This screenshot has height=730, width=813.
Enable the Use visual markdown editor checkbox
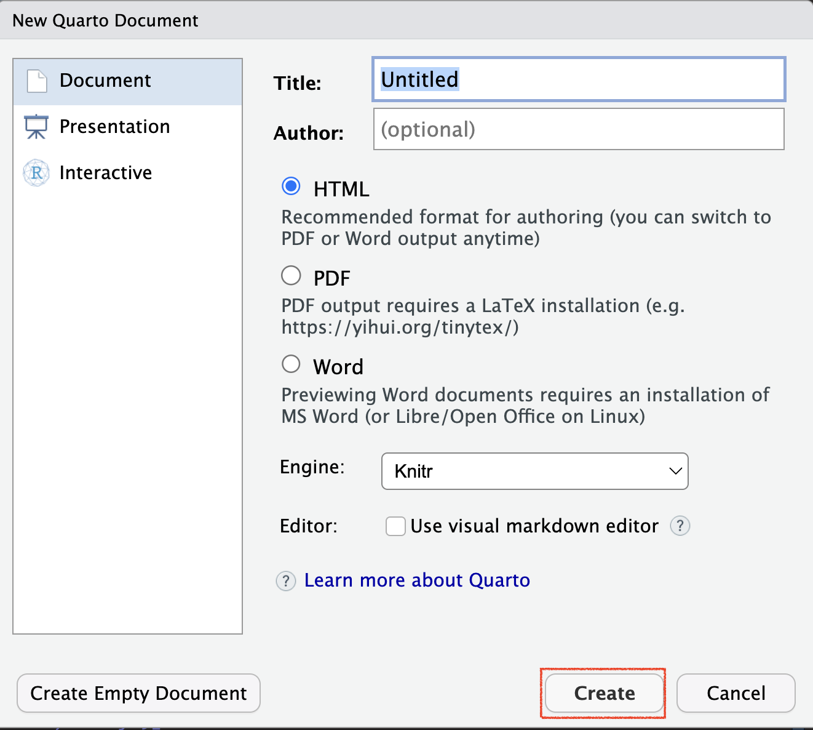click(395, 526)
